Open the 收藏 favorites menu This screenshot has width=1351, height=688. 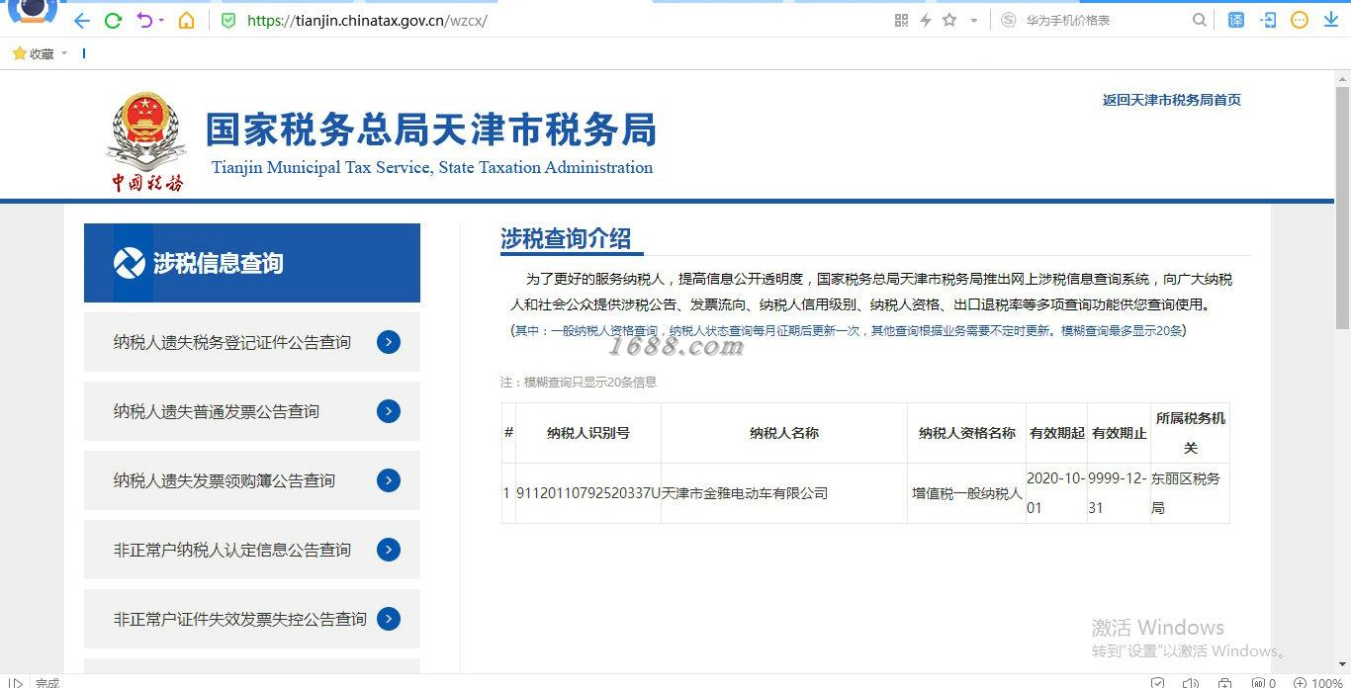tap(34, 54)
